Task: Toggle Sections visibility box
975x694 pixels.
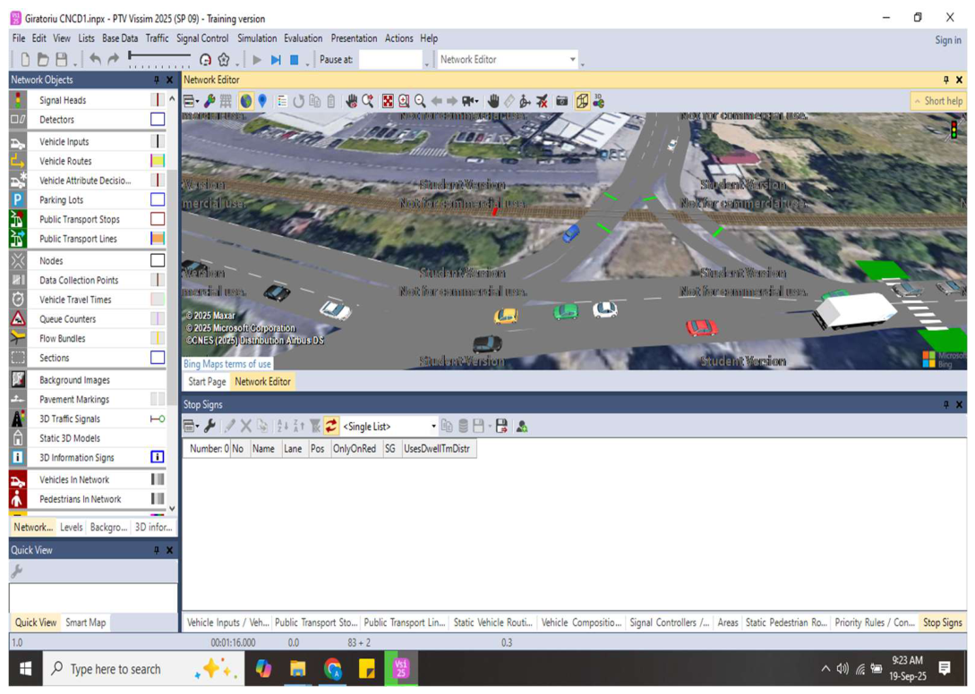Action: coord(158,358)
